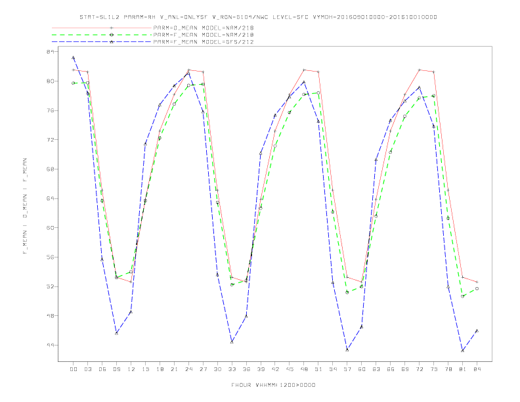
Task: Click forecast hour label 24 on x-axis
Action: click(188, 369)
